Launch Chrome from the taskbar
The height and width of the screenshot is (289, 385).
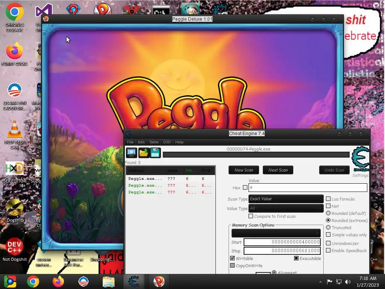(x=33, y=281)
